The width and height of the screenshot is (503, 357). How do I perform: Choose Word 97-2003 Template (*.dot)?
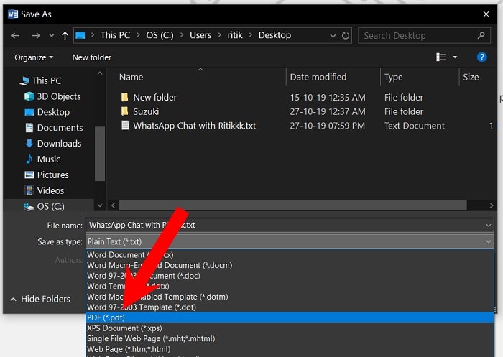click(x=290, y=307)
